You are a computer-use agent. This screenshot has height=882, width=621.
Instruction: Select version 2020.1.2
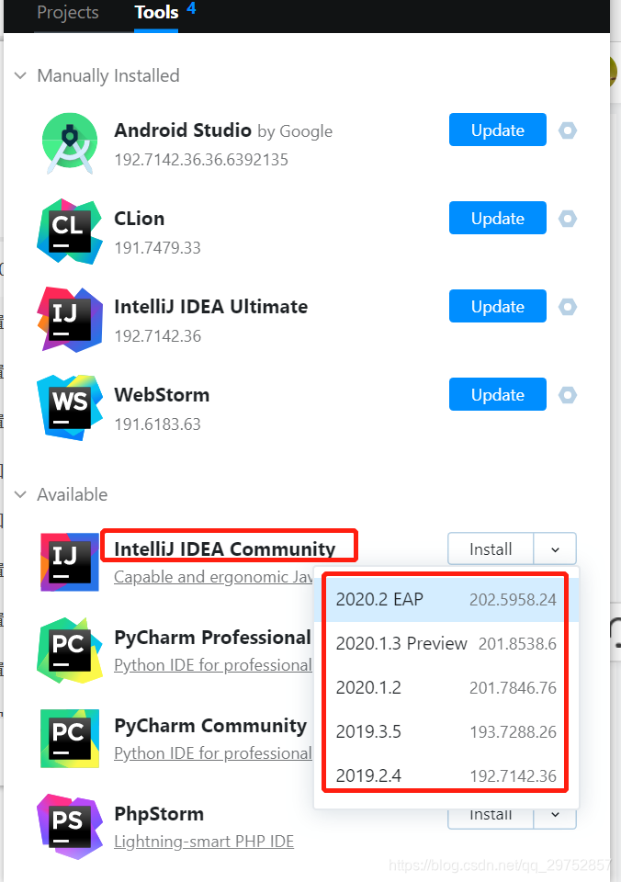[x=446, y=687]
